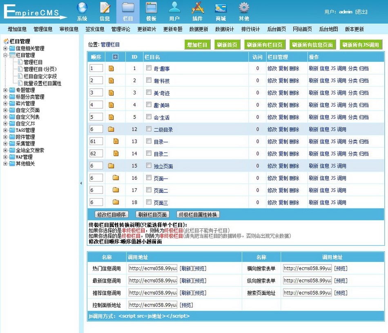Open the 其他 gear icon

coord(244,8)
